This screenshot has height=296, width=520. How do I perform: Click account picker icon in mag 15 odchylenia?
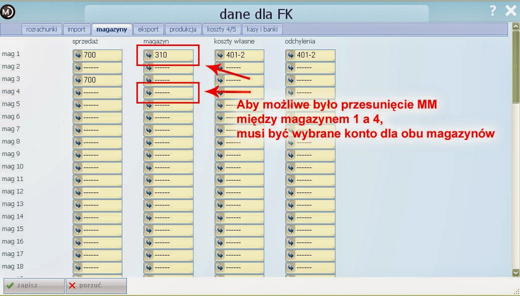[291, 230]
